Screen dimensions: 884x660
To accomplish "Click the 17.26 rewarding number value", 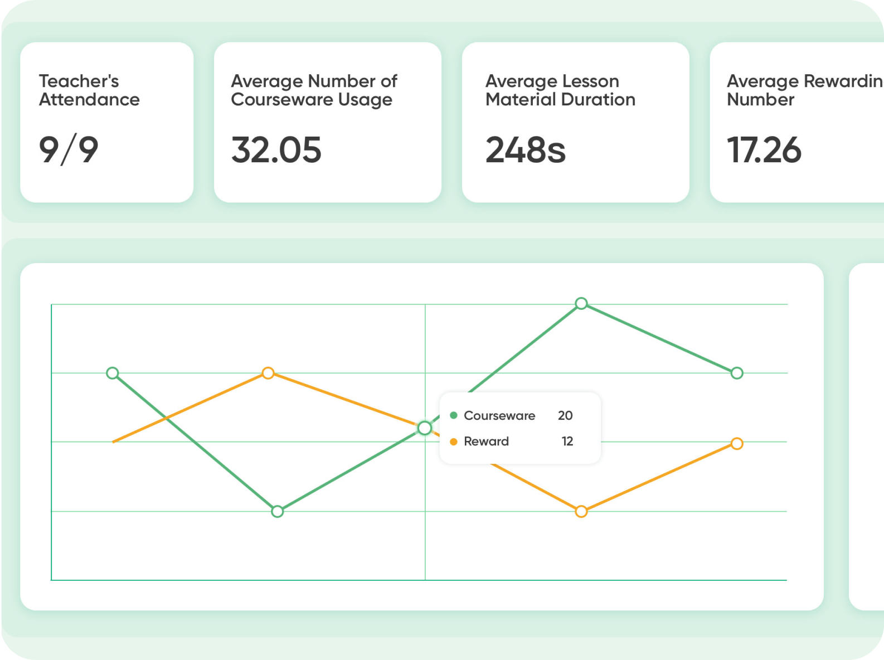I will point(764,150).
